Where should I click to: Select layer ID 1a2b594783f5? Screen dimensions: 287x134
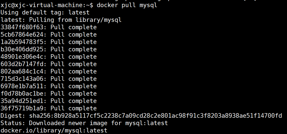tap(22, 42)
